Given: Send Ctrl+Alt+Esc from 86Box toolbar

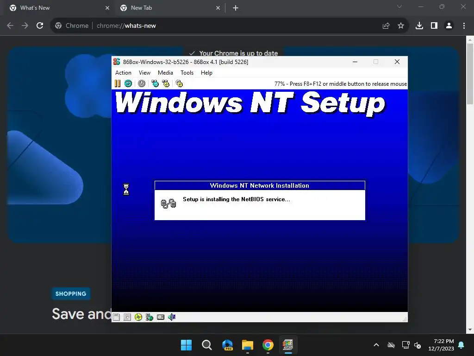Looking at the screenshot, I should point(166,83).
